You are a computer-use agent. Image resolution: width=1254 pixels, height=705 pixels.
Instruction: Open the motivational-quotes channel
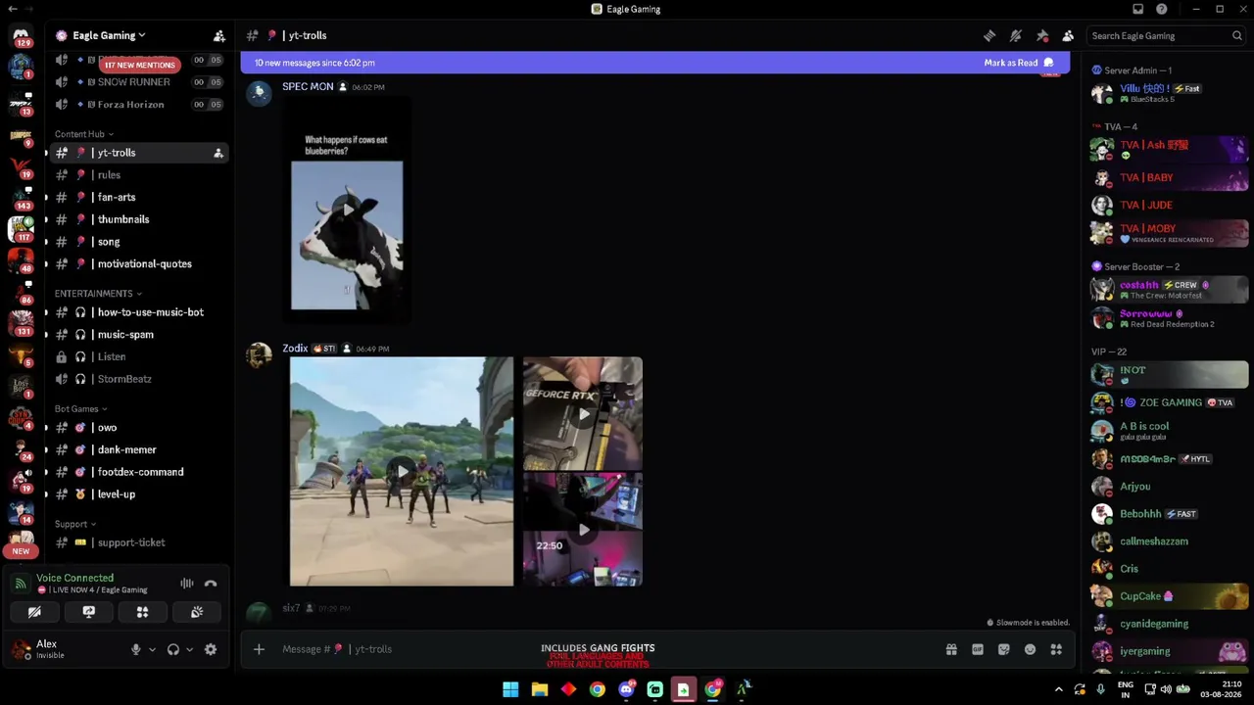tap(137, 263)
